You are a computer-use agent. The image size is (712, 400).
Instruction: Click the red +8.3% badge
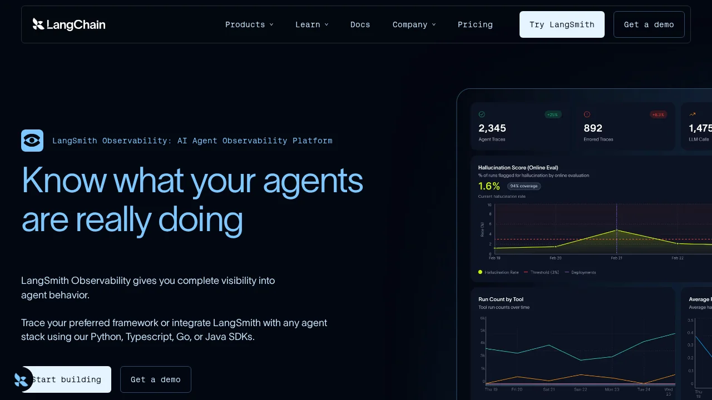tap(658, 114)
